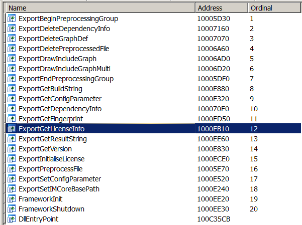Click the icon beside ExportPreprocessFile

pos(12,169)
